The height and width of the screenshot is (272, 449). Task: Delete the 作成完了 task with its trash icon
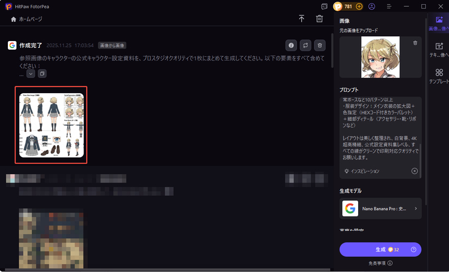(x=320, y=45)
